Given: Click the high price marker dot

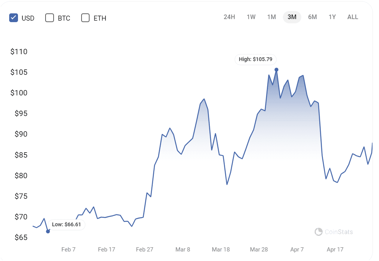Looking at the screenshot, I should click(276, 69).
